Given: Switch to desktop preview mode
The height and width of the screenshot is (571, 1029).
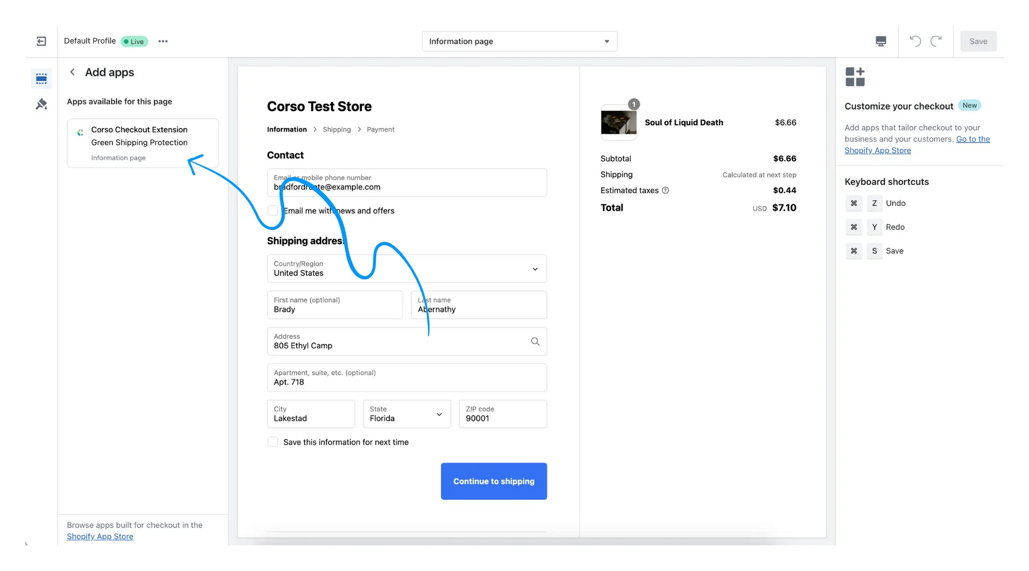Looking at the screenshot, I should tap(881, 41).
